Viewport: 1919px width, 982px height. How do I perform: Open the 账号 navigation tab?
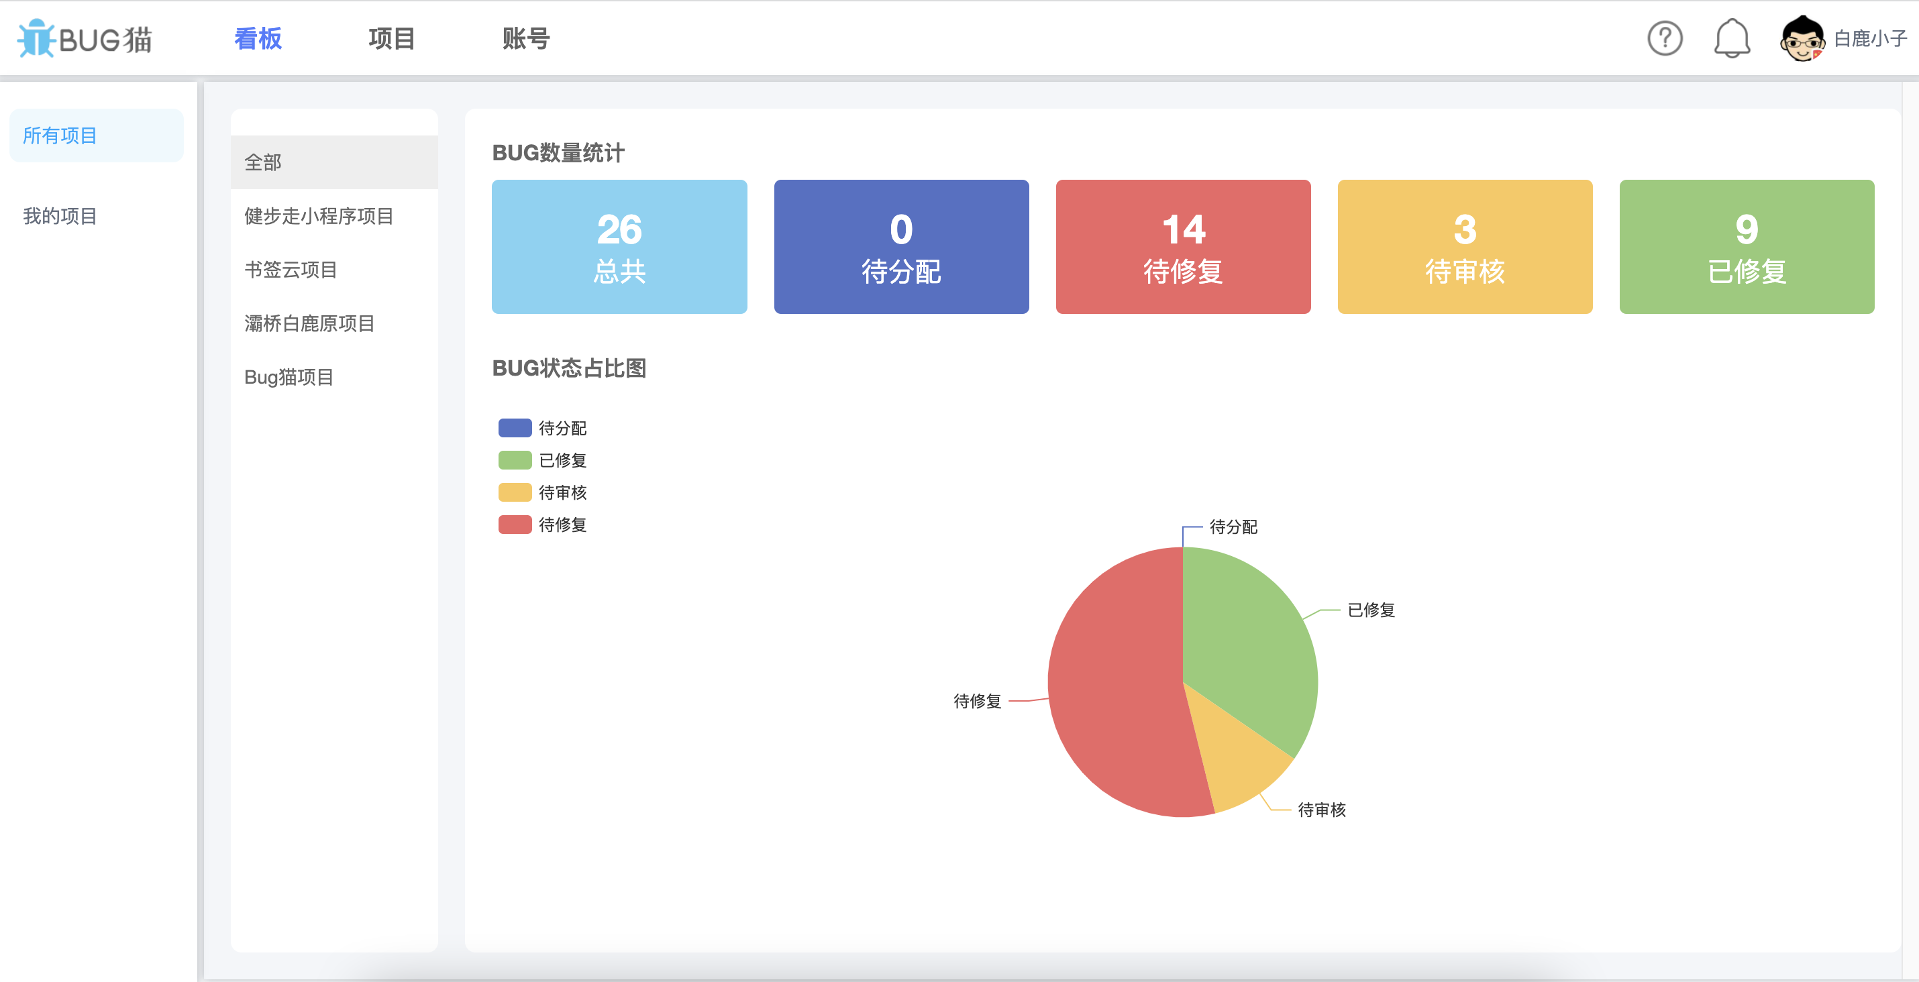click(x=526, y=39)
